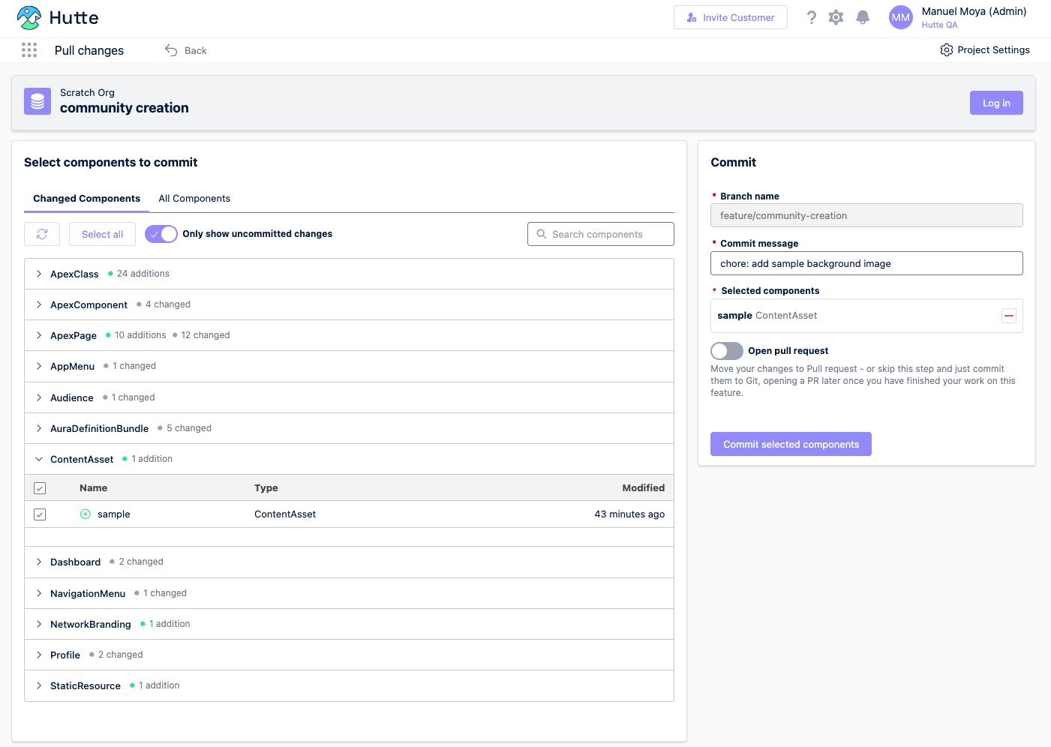Uncheck the header select-all checkbox in ContentAsset table
This screenshot has height=747, width=1051.
[40, 488]
